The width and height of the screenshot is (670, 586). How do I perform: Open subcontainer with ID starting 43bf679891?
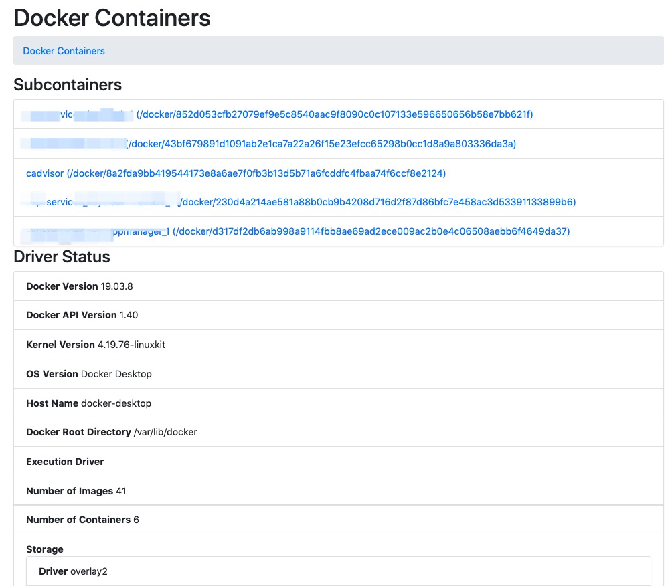(321, 144)
